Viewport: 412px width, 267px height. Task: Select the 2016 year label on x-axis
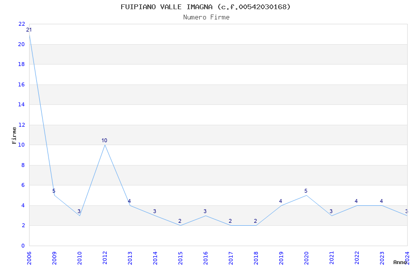pos(206,258)
